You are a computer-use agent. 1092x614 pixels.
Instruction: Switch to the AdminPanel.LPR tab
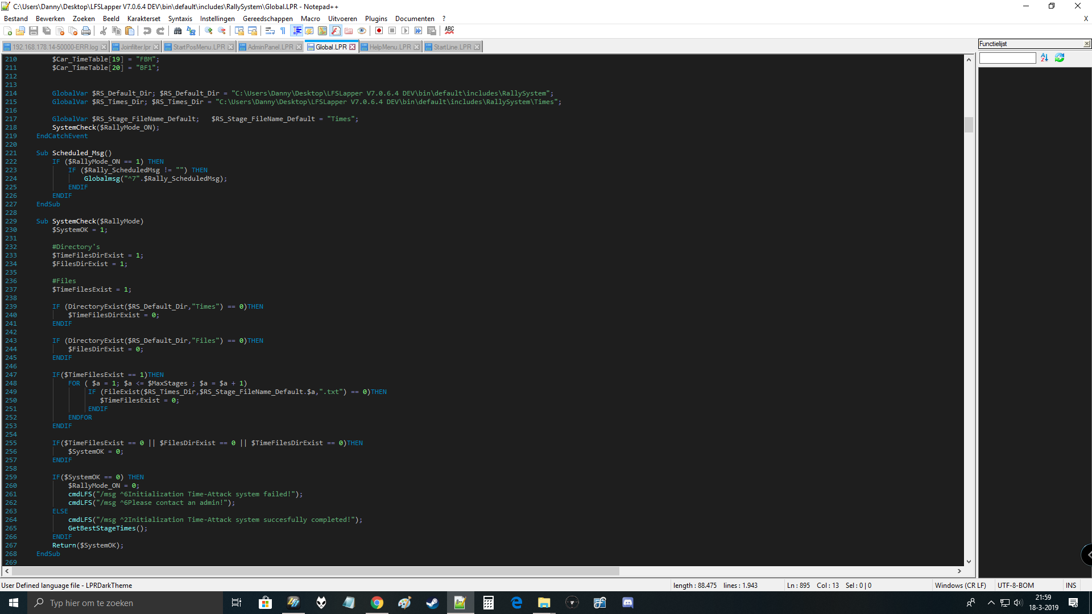click(x=270, y=47)
